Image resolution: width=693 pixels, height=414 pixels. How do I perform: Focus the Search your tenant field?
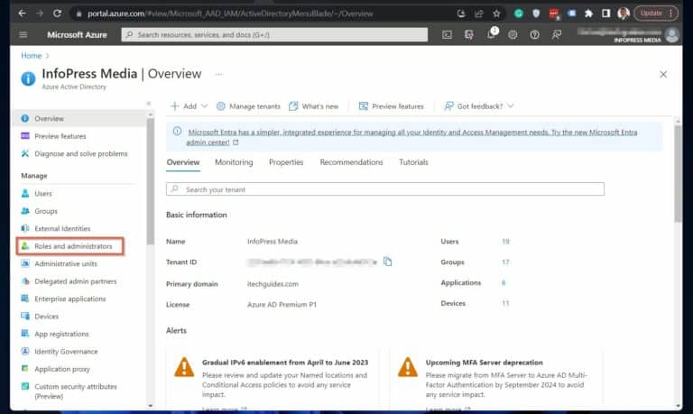[385, 189]
